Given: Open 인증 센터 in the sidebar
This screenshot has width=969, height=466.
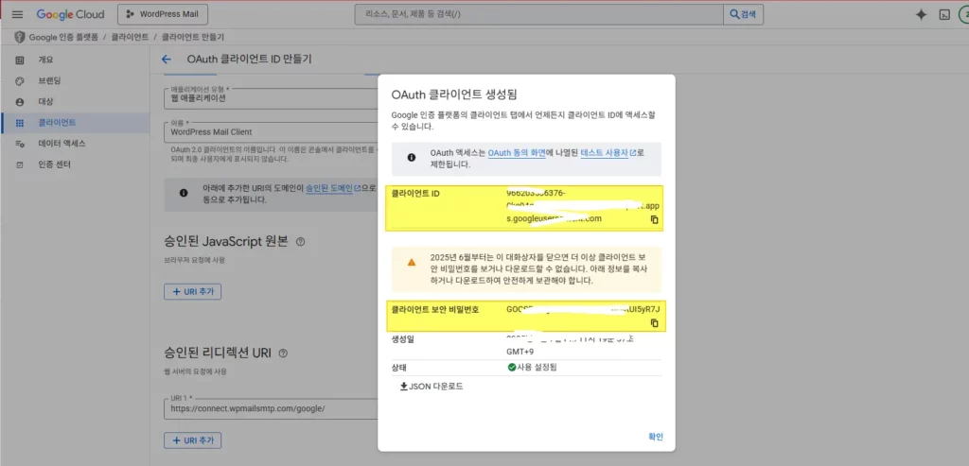Looking at the screenshot, I should pos(54,164).
